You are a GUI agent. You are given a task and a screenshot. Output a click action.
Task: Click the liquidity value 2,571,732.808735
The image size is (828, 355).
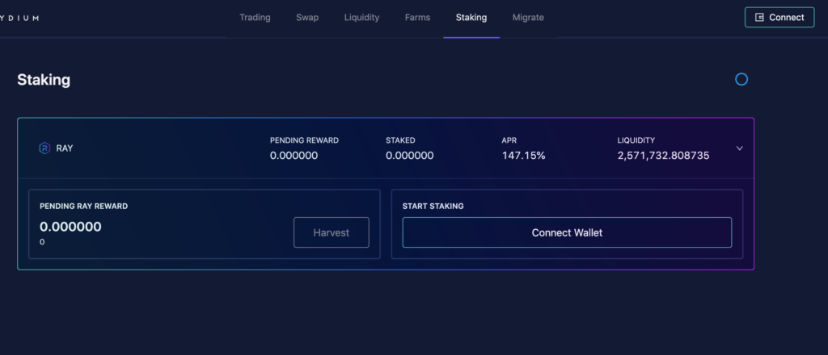[663, 156]
